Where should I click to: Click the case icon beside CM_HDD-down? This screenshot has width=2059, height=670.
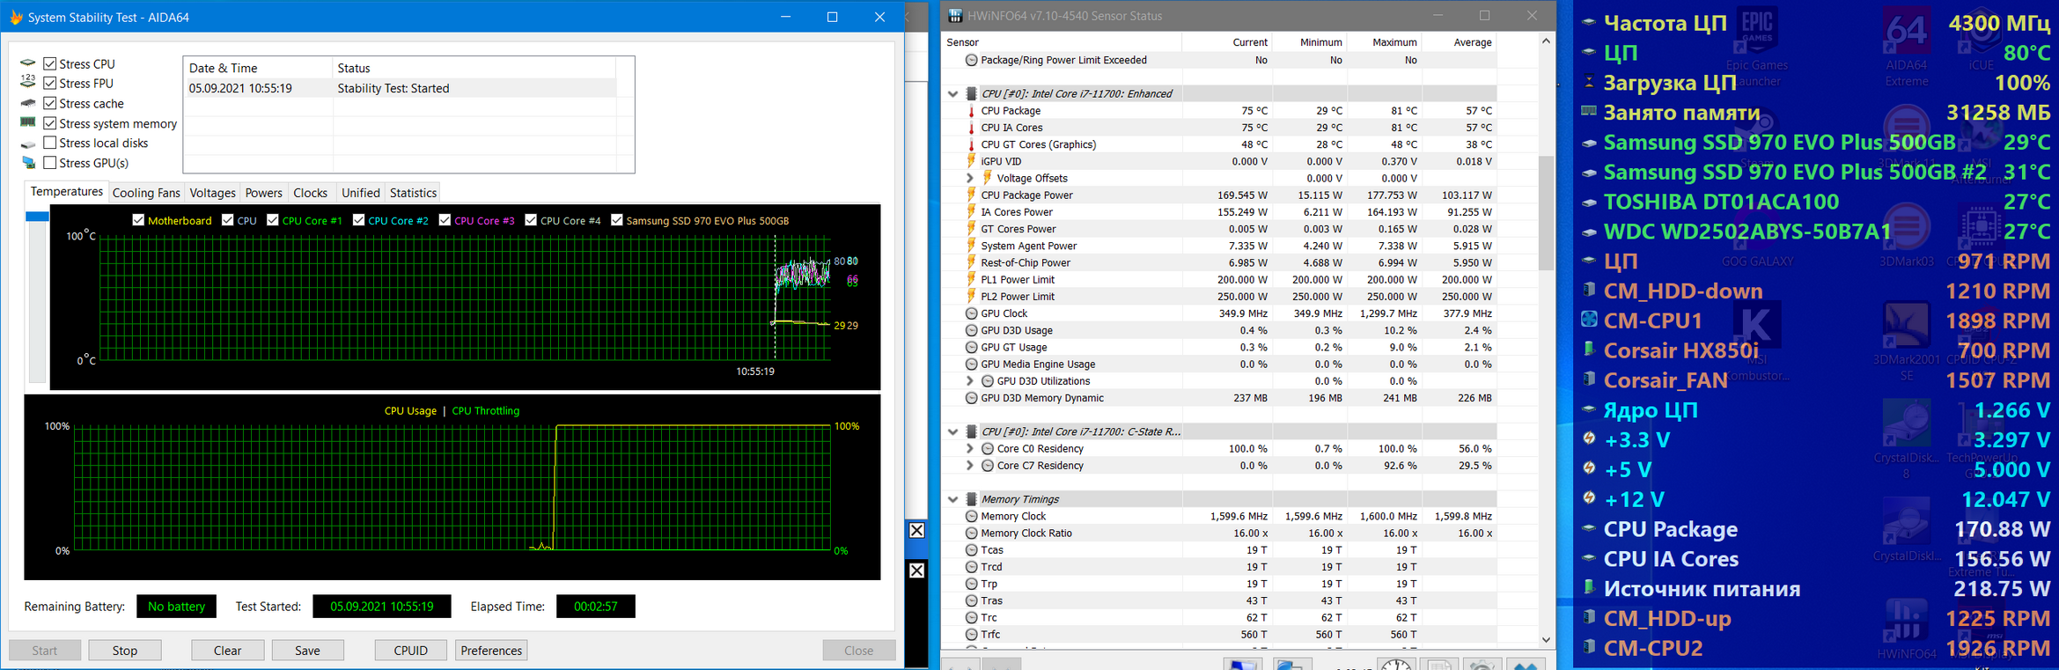[x=1589, y=290]
